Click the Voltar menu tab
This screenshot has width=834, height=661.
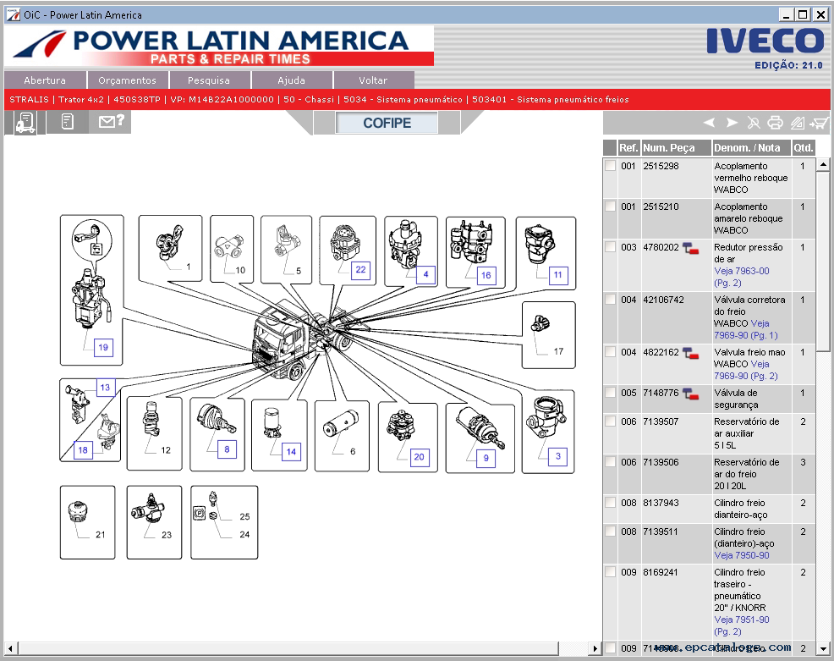click(373, 80)
